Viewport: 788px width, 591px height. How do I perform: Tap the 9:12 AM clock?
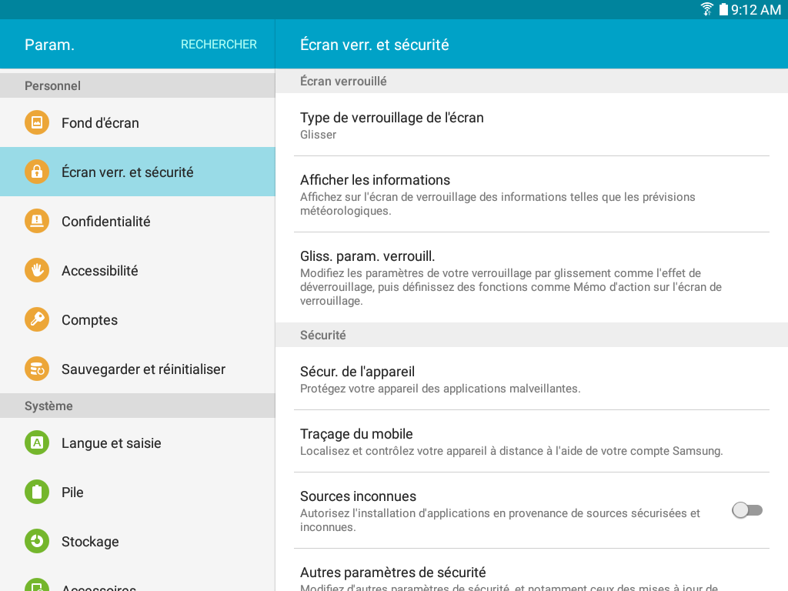click(x=756, y=9)
